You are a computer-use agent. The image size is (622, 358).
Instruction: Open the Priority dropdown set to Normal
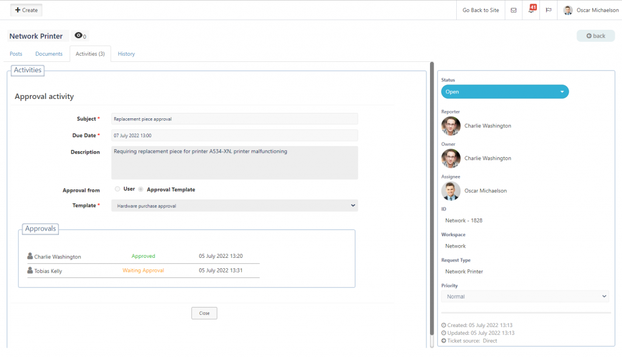pyautogui.click(x=525, y=297)
